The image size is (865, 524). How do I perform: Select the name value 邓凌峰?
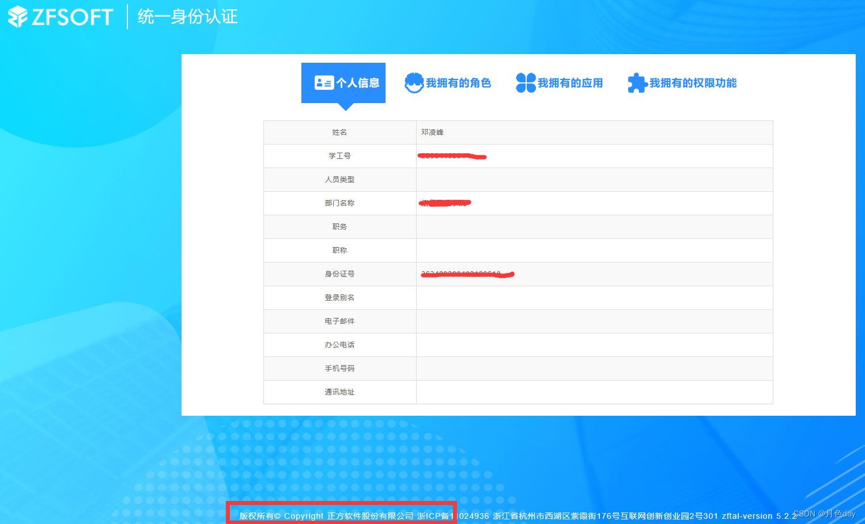[432, 132]
